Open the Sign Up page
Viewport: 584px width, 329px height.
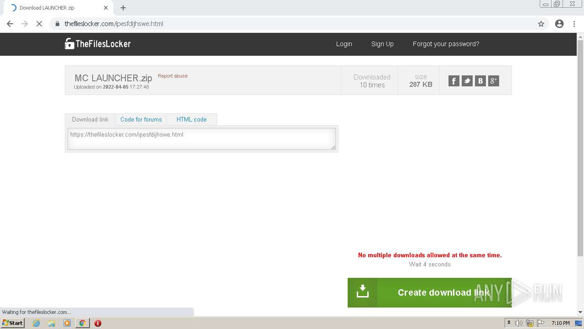click(x=382, y=44)
